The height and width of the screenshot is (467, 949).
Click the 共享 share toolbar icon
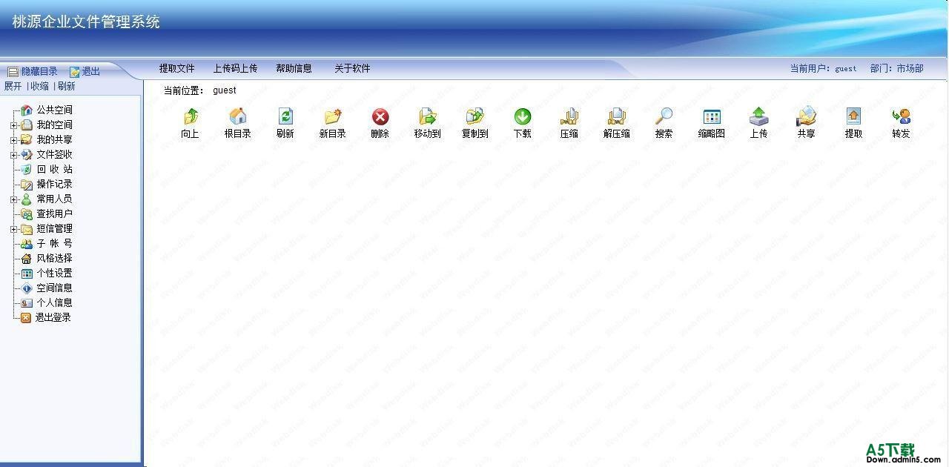click(807, 116)
